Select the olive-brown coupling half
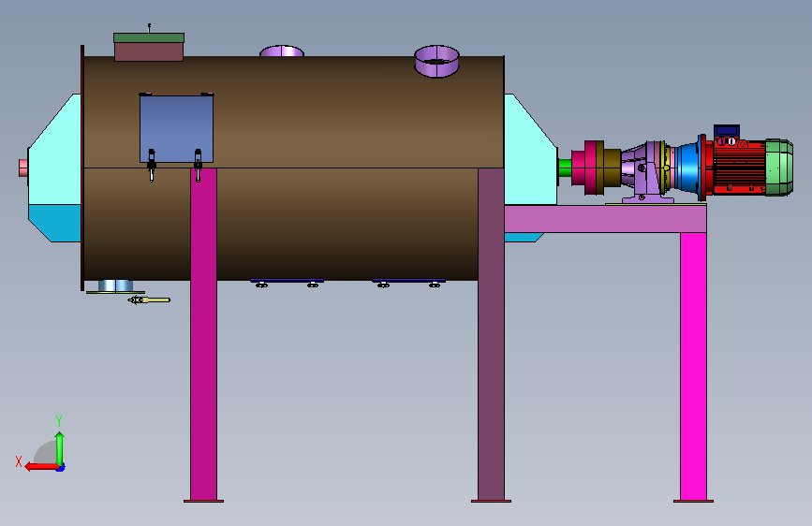The image size is (812, 526). tap(609, 168)
